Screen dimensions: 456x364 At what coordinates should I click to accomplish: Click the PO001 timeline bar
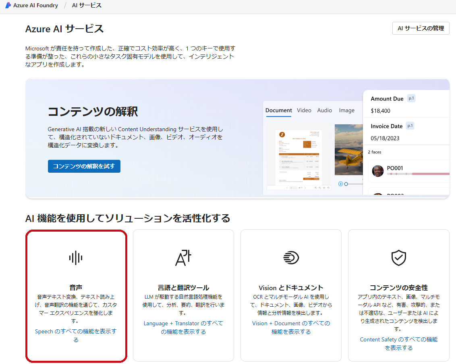tap(418, 174)
